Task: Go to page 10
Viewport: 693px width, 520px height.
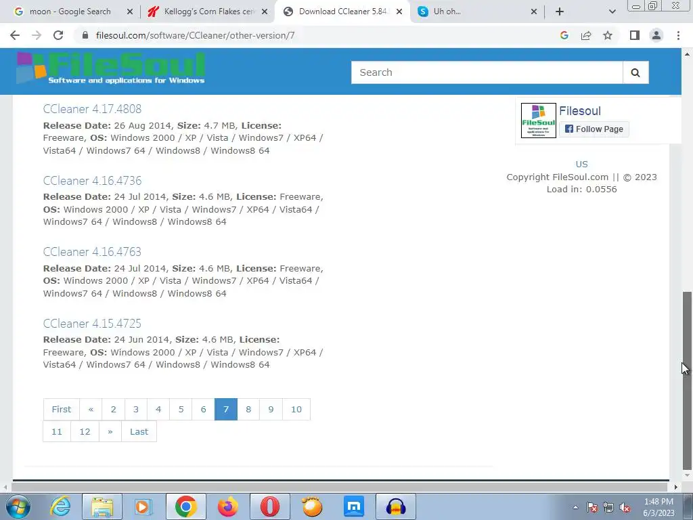Action: pyautogui.click(x=296, y=410)
